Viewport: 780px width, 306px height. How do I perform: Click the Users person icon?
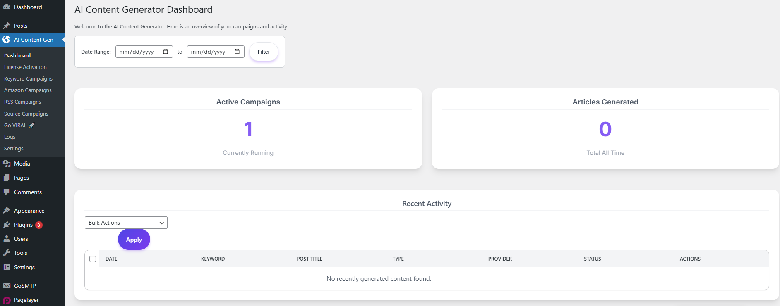(x=7, y=239)
